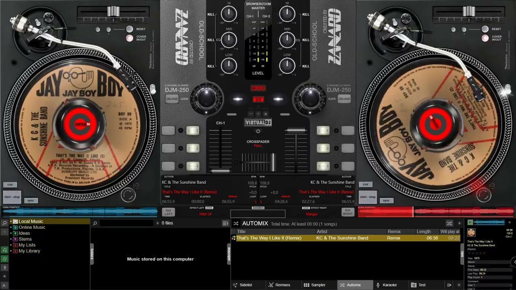Viewport: 516px width, 290px height.
Task: Open the Test tab
Action: (x=426, y=285)
